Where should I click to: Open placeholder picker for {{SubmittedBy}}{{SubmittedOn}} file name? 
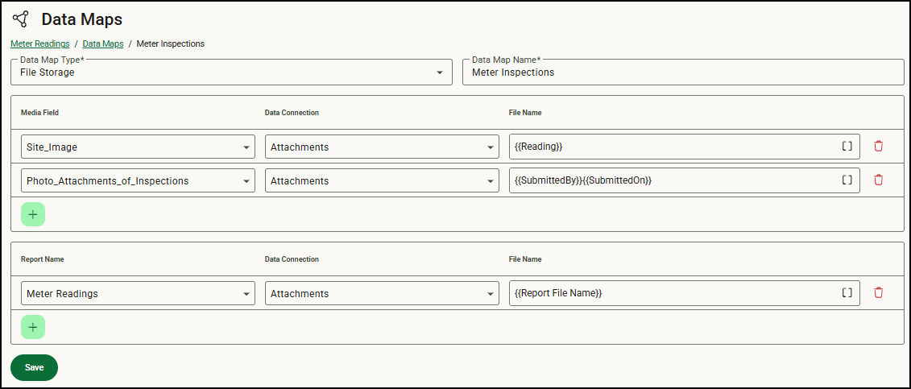pyautogui.click(x=847, y=180)
